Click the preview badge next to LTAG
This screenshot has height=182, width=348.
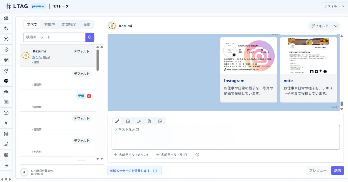[38, 6]
